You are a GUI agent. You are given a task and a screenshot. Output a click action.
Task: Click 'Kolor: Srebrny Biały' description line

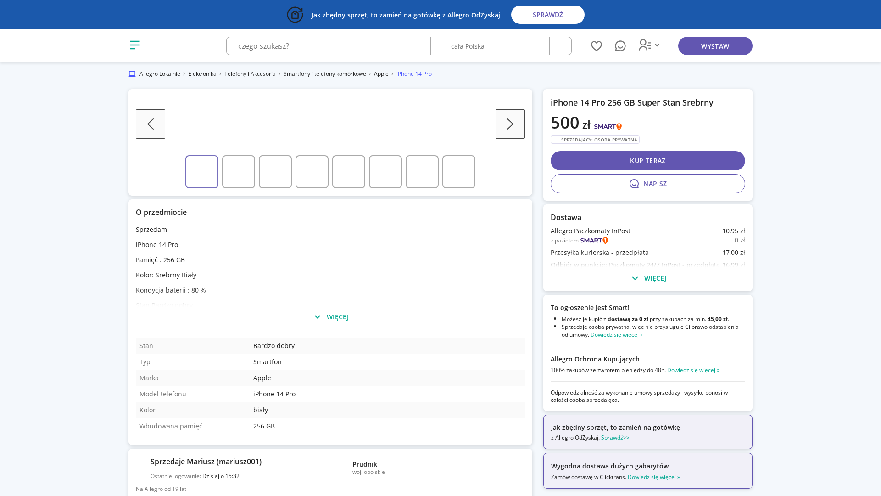tap(166, 275)
